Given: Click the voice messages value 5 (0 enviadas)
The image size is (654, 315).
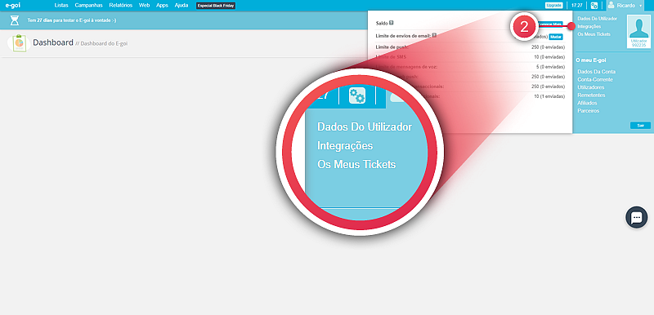Looking at the screenshot, I should (550, 67).
